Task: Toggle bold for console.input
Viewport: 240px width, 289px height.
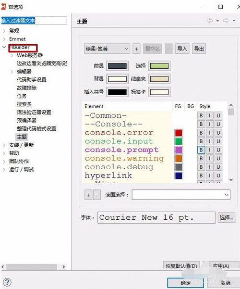Action: (x=201, y=141)
